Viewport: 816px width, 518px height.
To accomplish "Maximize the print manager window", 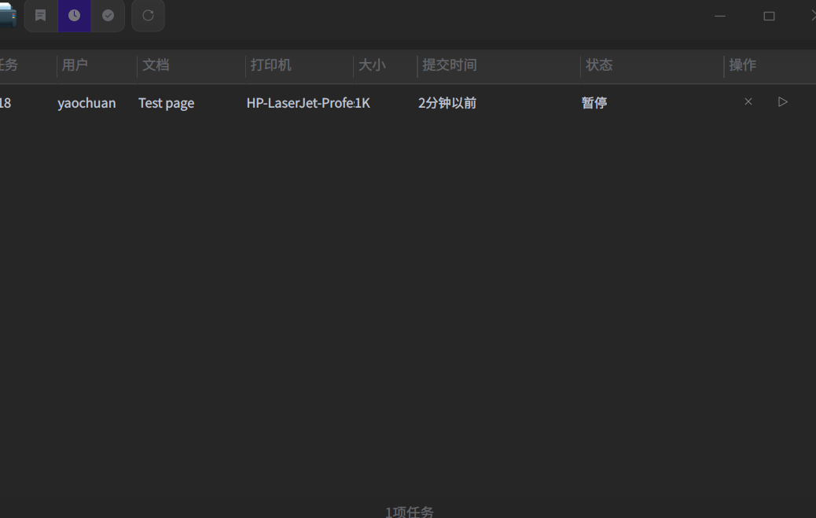I will pos(769,17).
